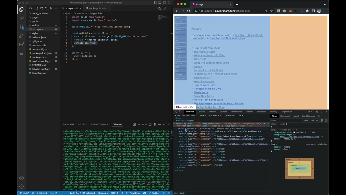Open the MetaMask fox extension
Screen dimensions: 346x195
pyautogui.click(x=290, y=11)
